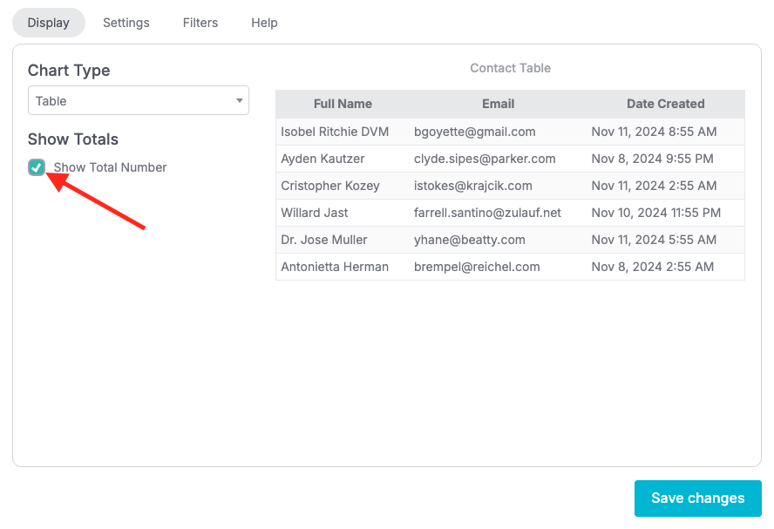Select the name Antonietta Herman
The height and width of the screenshot is (529, 774).
(x=335, y=267)
